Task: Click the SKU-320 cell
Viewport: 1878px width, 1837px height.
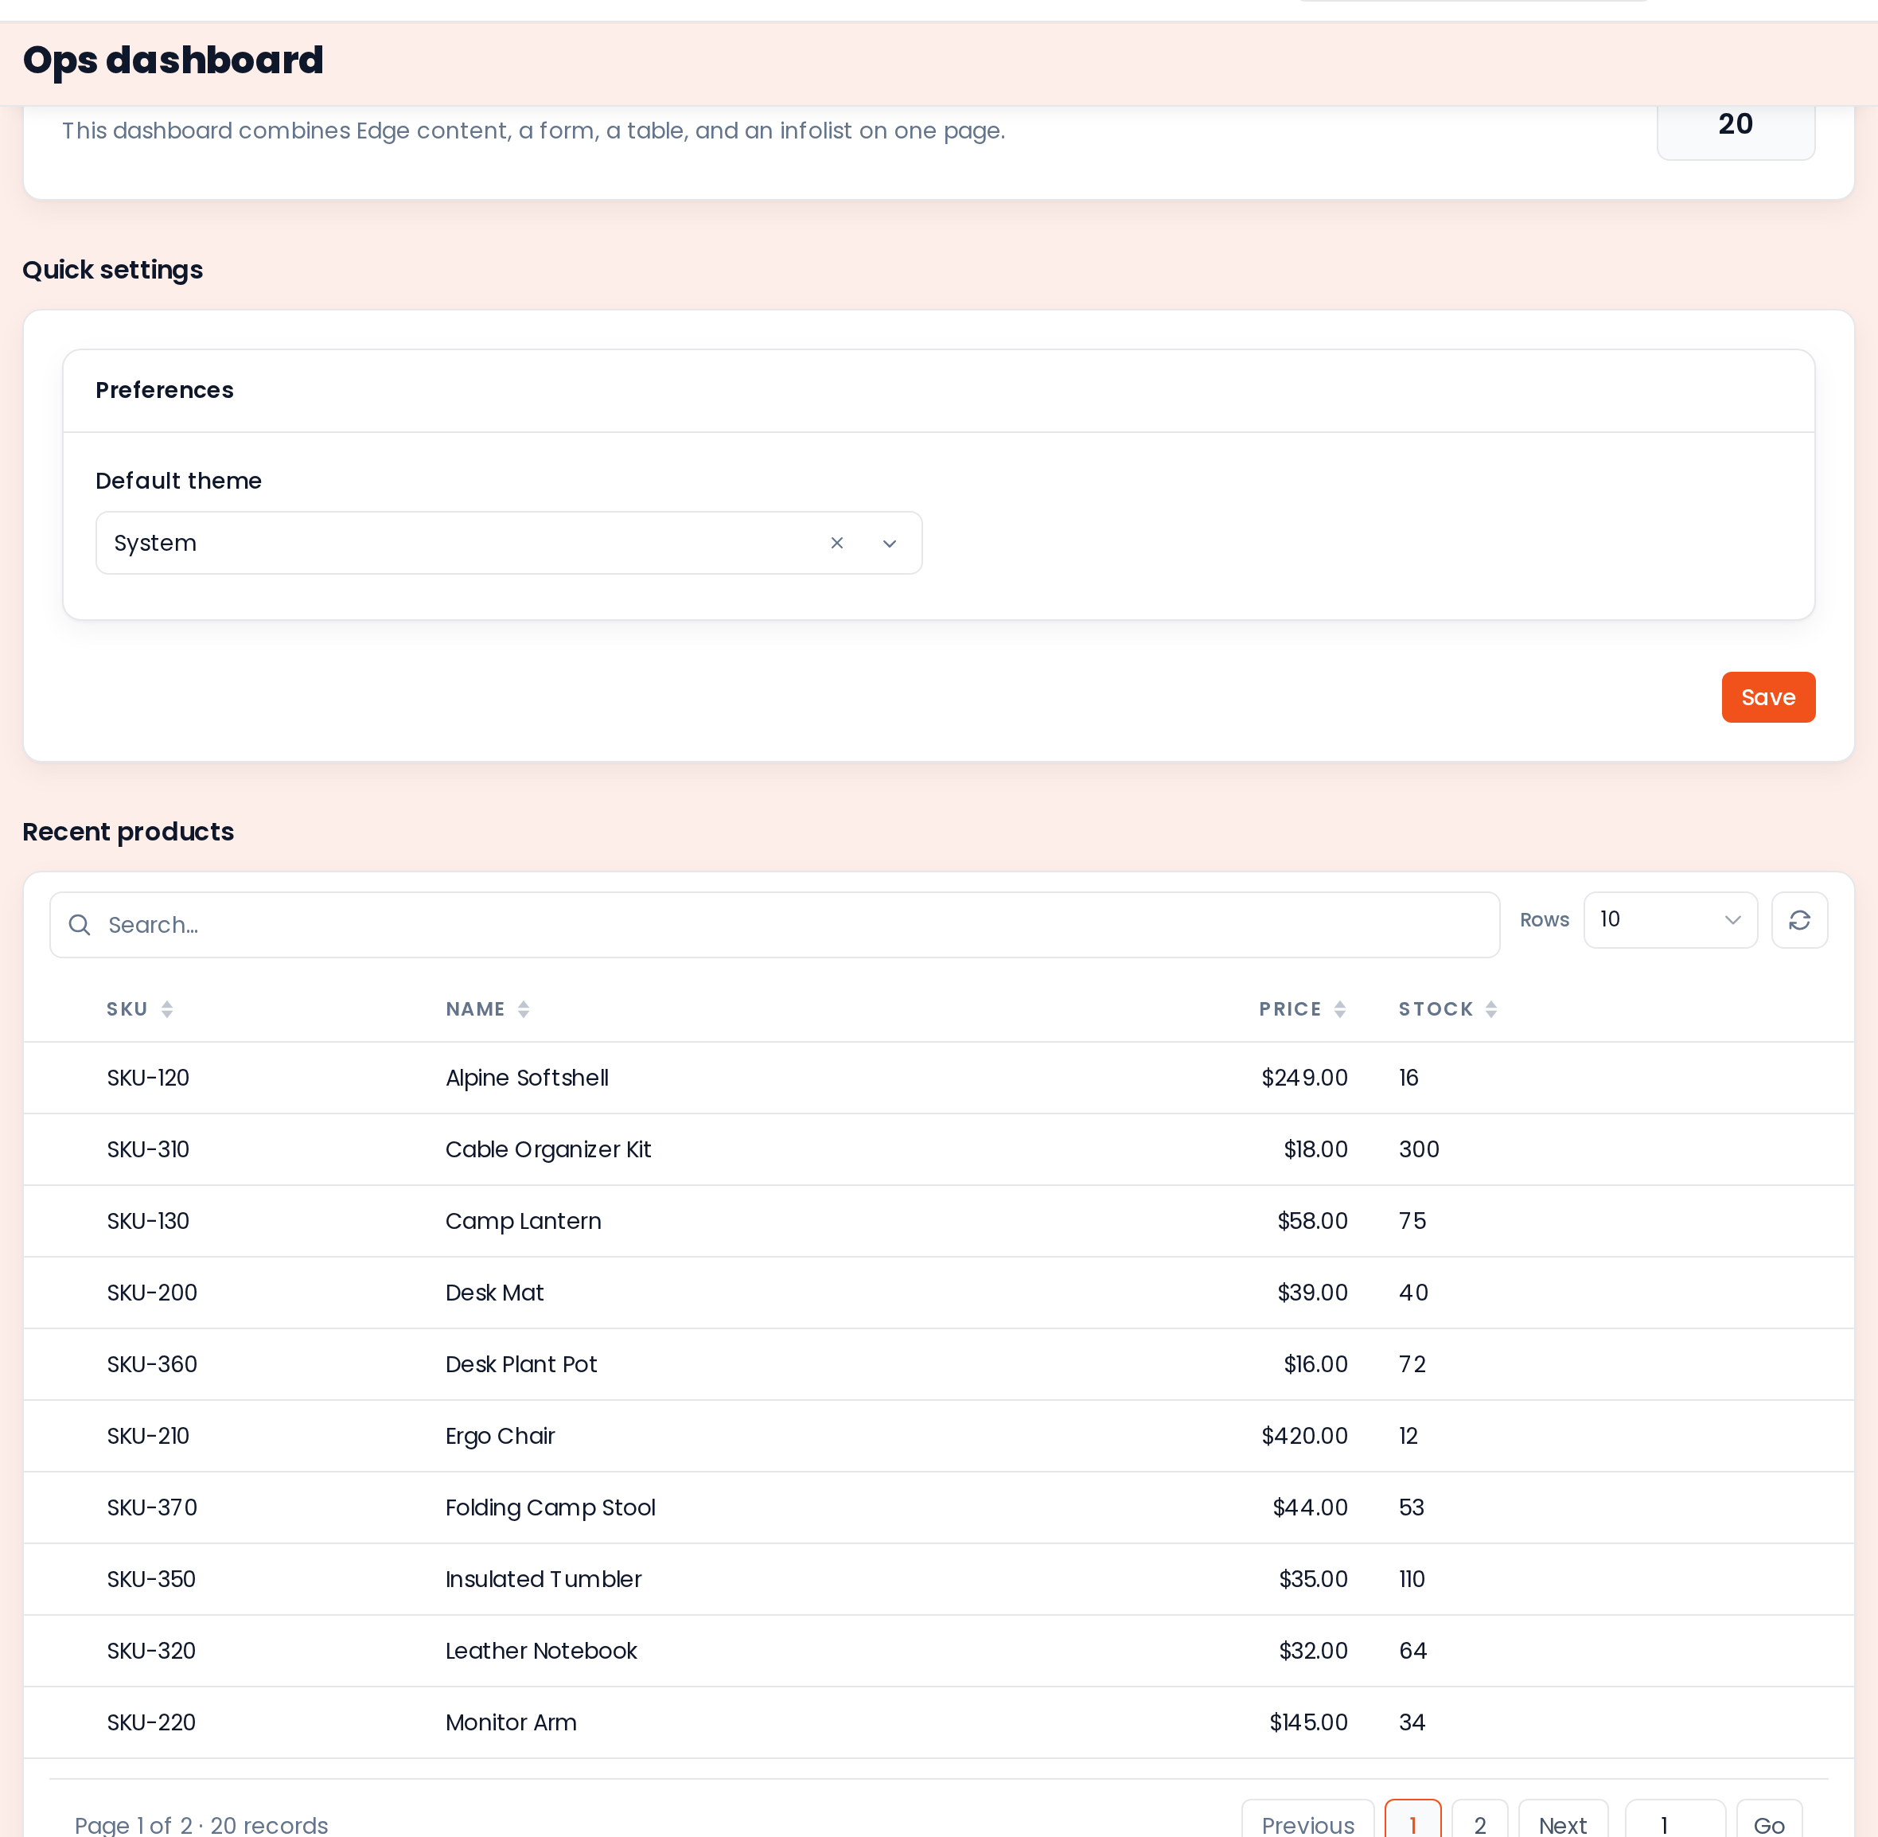Action: [x=151, y=1651]
